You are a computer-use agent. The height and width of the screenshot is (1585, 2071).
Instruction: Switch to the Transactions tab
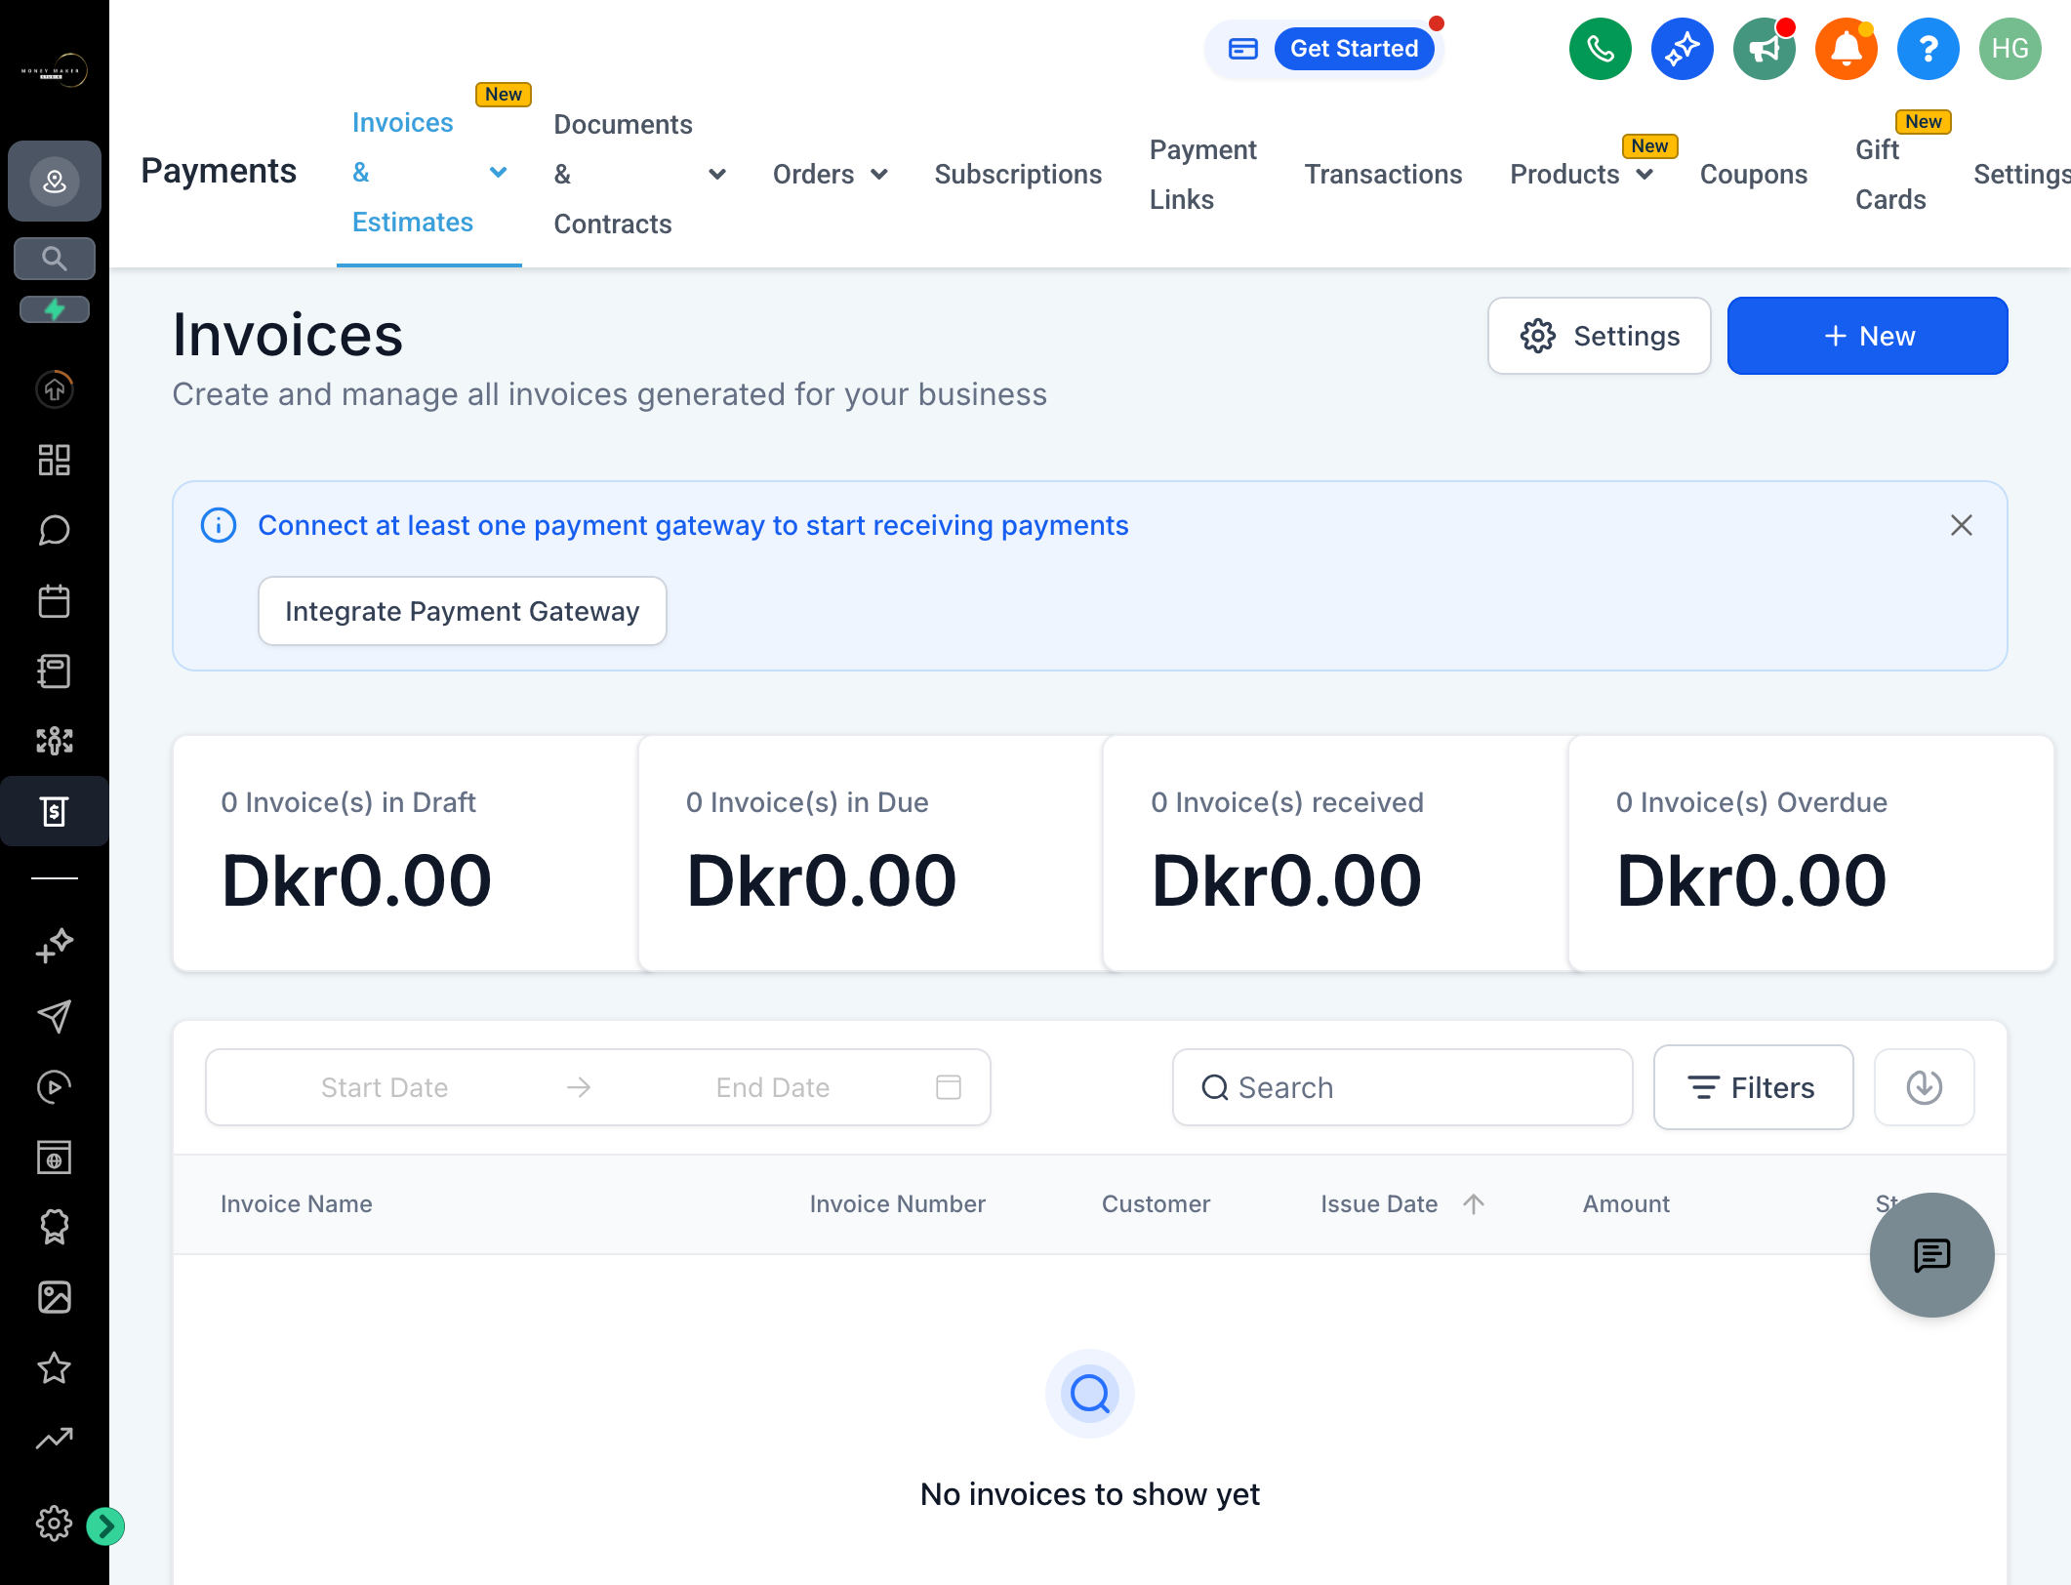pos(1383,175)
